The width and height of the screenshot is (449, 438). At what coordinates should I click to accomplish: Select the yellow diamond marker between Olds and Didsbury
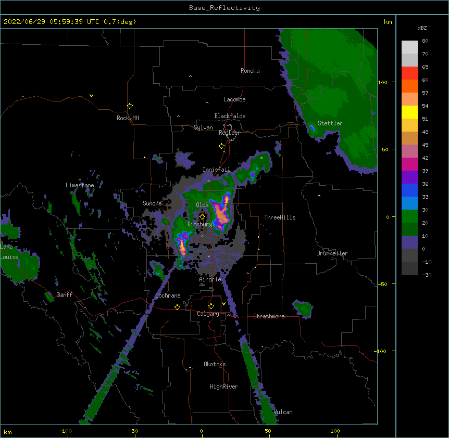point(202,216)
